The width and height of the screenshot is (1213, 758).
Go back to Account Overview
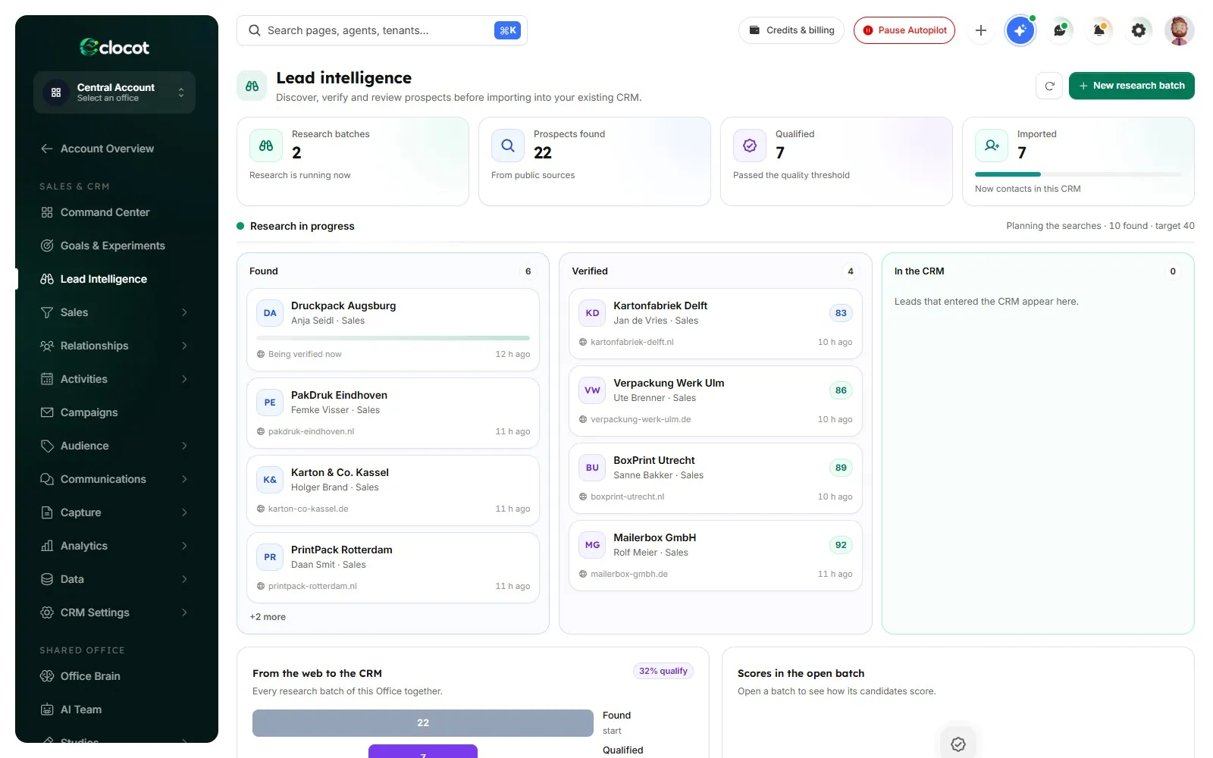(114, 149)
